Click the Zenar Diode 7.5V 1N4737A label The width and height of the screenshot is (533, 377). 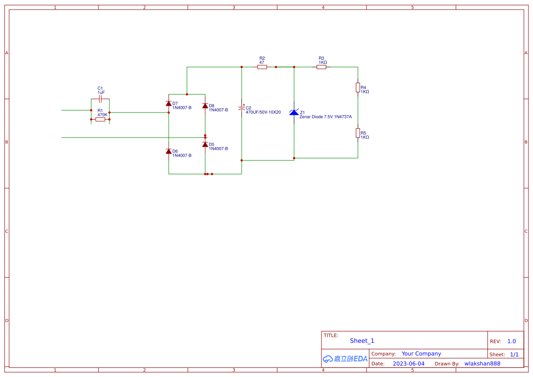pos(325,117)
